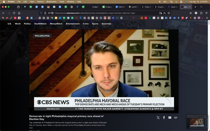Open the MoneyWatch section

56,24
